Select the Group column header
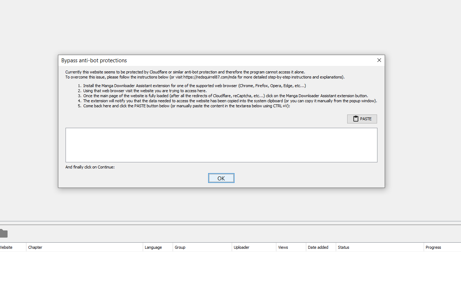 [x=180, y=247]
